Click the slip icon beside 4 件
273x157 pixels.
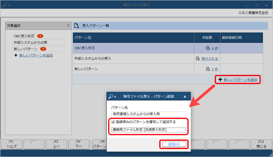208,48
